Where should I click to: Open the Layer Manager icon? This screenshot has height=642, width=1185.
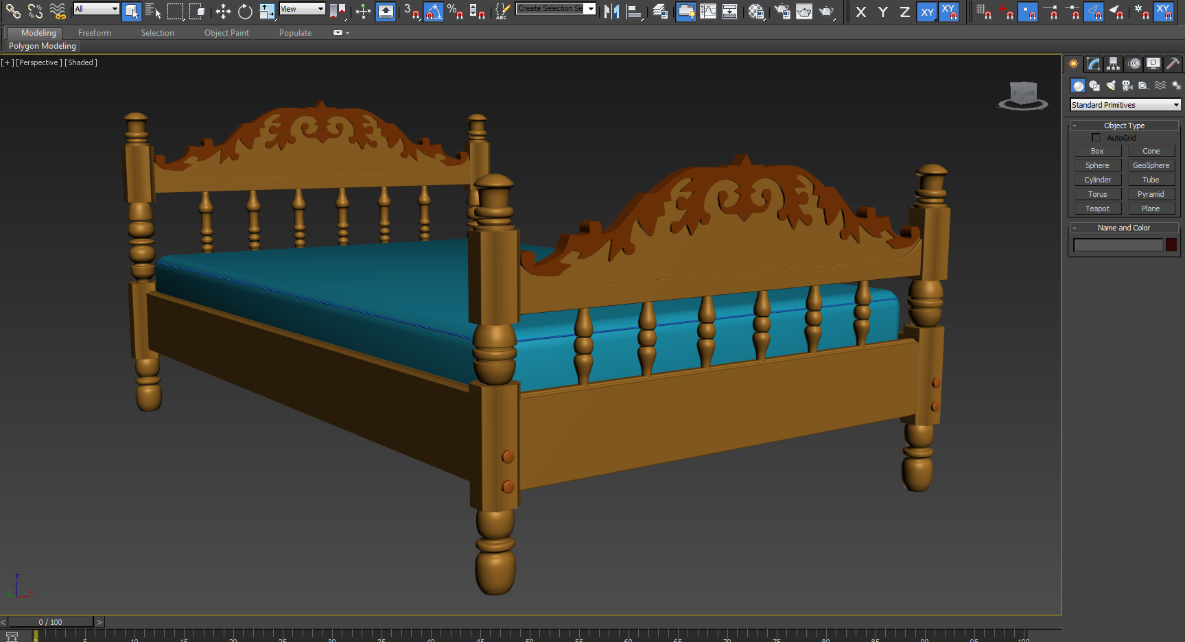tap(660, 11)
